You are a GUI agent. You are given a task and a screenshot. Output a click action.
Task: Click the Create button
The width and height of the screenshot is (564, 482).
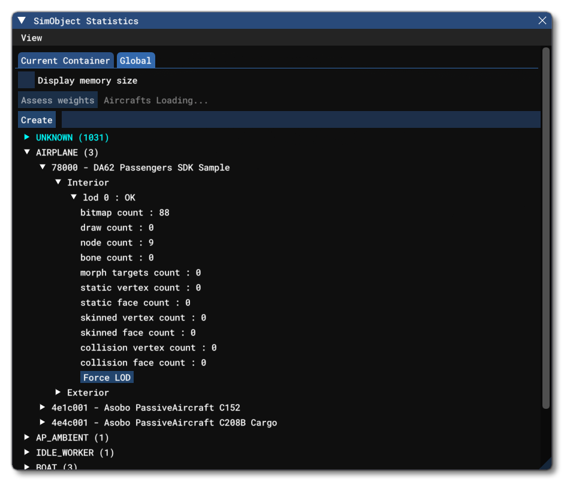[37, 119]
